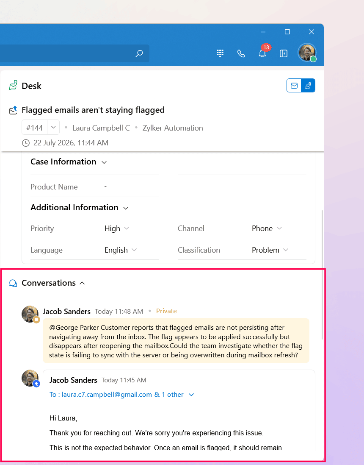Click the laura.c7.campbell@gmail.com recipient link
Image resolution: width=364 pixels, height=465 pixels.
107,394
